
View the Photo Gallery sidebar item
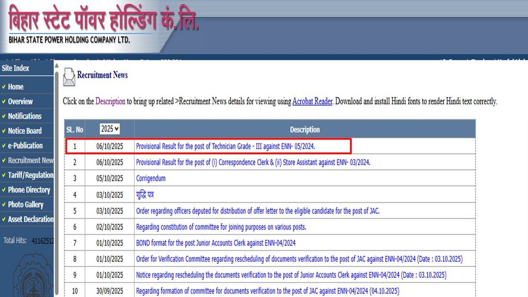tap(26, 204)
